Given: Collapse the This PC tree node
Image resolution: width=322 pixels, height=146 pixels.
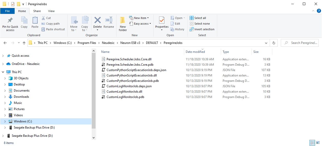Looking at the screenshot, I should [x=3, y=72].
